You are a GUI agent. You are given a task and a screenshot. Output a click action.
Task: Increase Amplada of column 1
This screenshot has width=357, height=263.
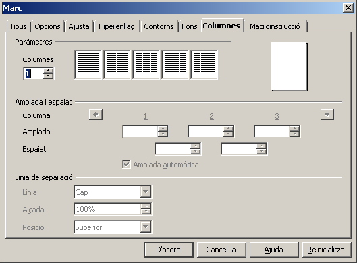click(x=163, y=129)
